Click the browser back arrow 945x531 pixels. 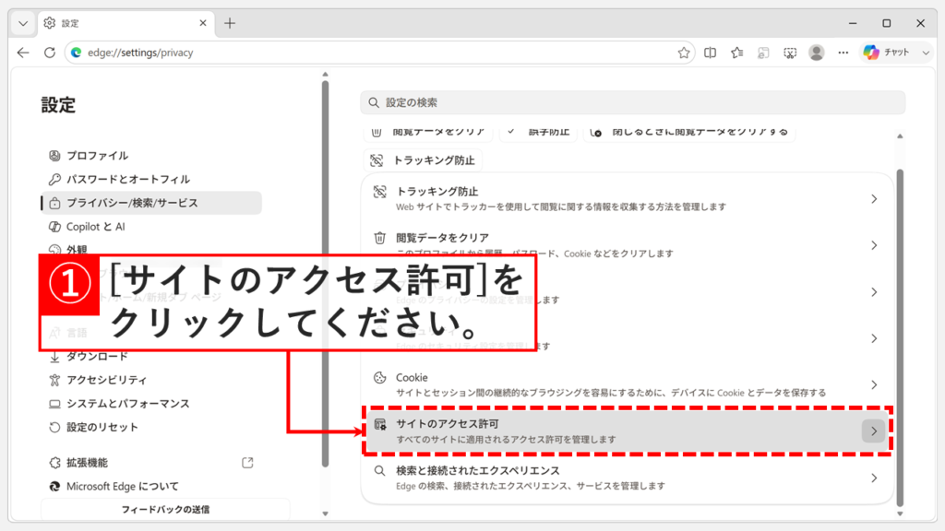tap(23, 53)
